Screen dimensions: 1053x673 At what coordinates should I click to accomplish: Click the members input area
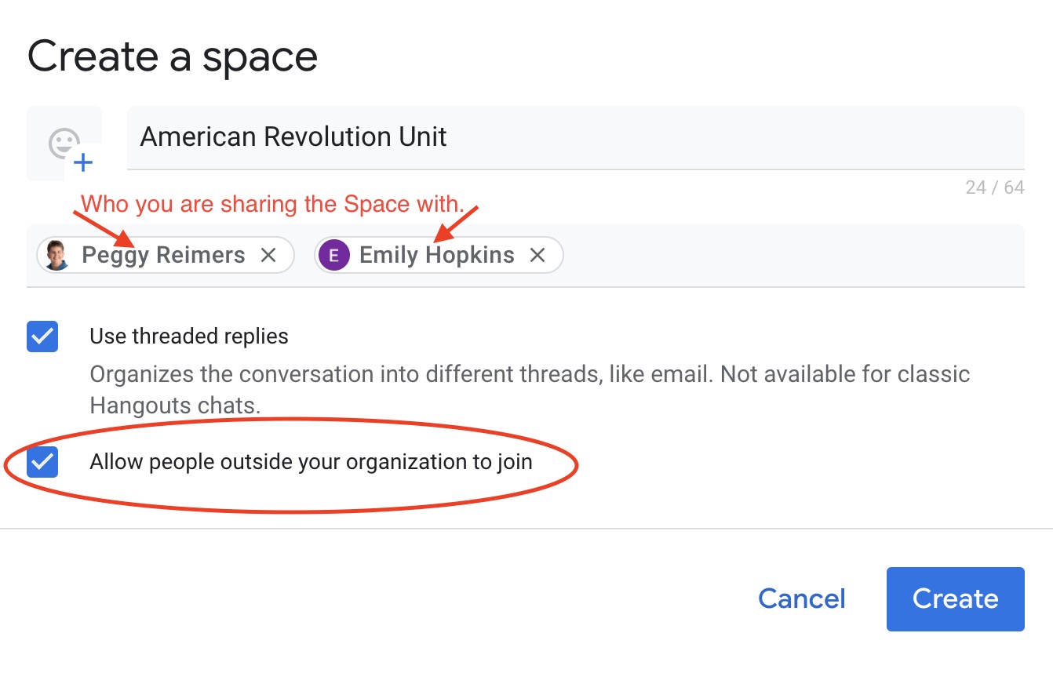pos(745,254)
